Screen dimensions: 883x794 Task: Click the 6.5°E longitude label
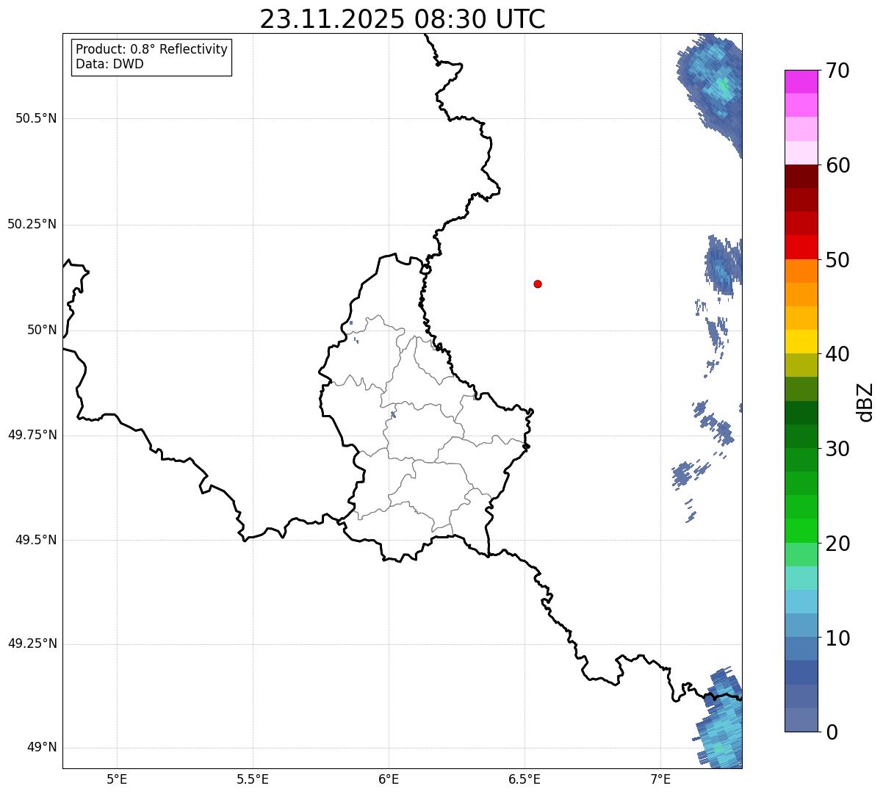click(x=525, y=779)
